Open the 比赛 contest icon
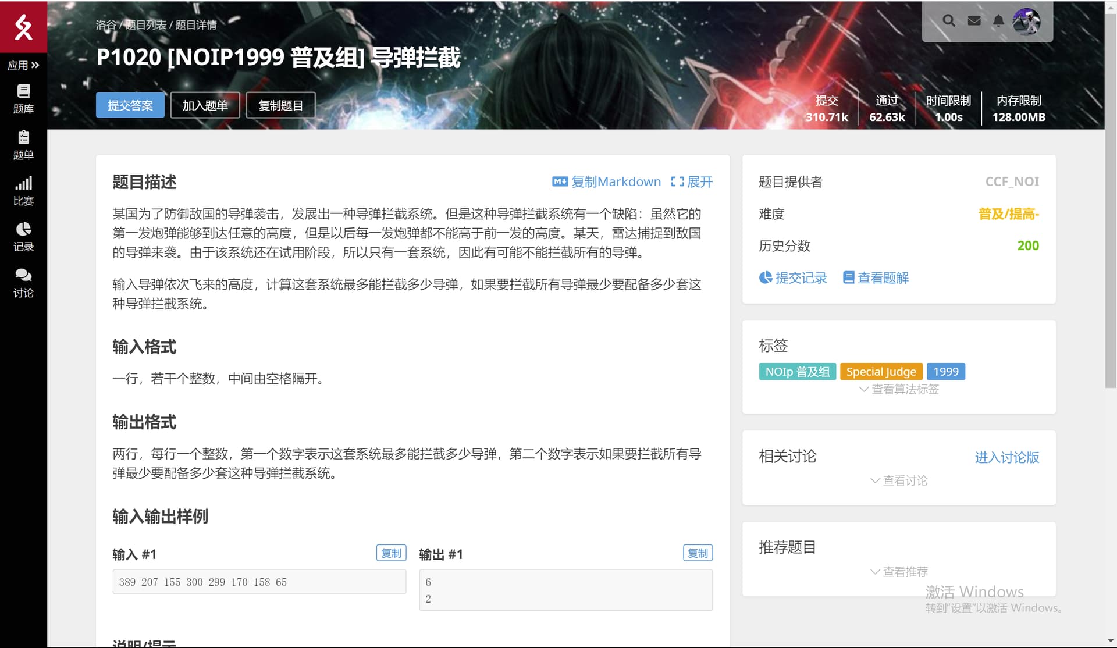 23,183
